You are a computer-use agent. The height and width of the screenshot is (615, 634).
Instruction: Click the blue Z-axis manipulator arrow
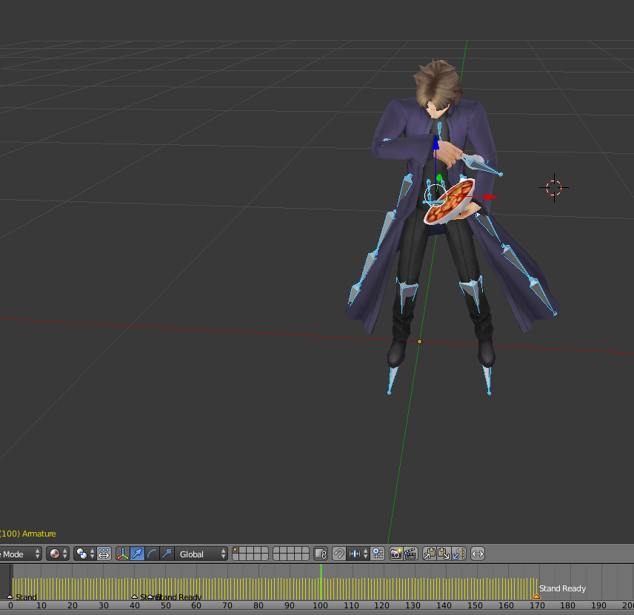(436, 143)
